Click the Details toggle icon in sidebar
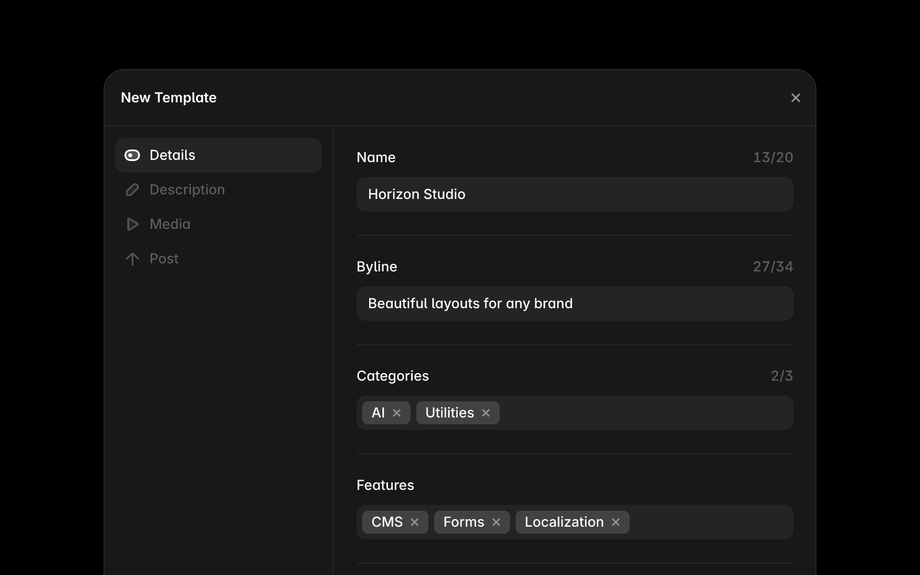The image size is (920, 575). coord(132,155)
